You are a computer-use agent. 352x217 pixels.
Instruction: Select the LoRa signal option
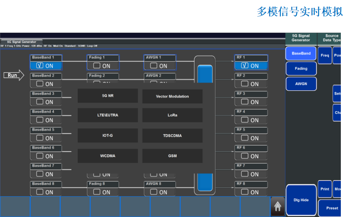coord(172,115)
